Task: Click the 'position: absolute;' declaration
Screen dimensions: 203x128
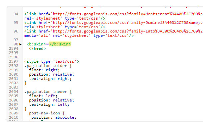Action: [x=54, y=117]
